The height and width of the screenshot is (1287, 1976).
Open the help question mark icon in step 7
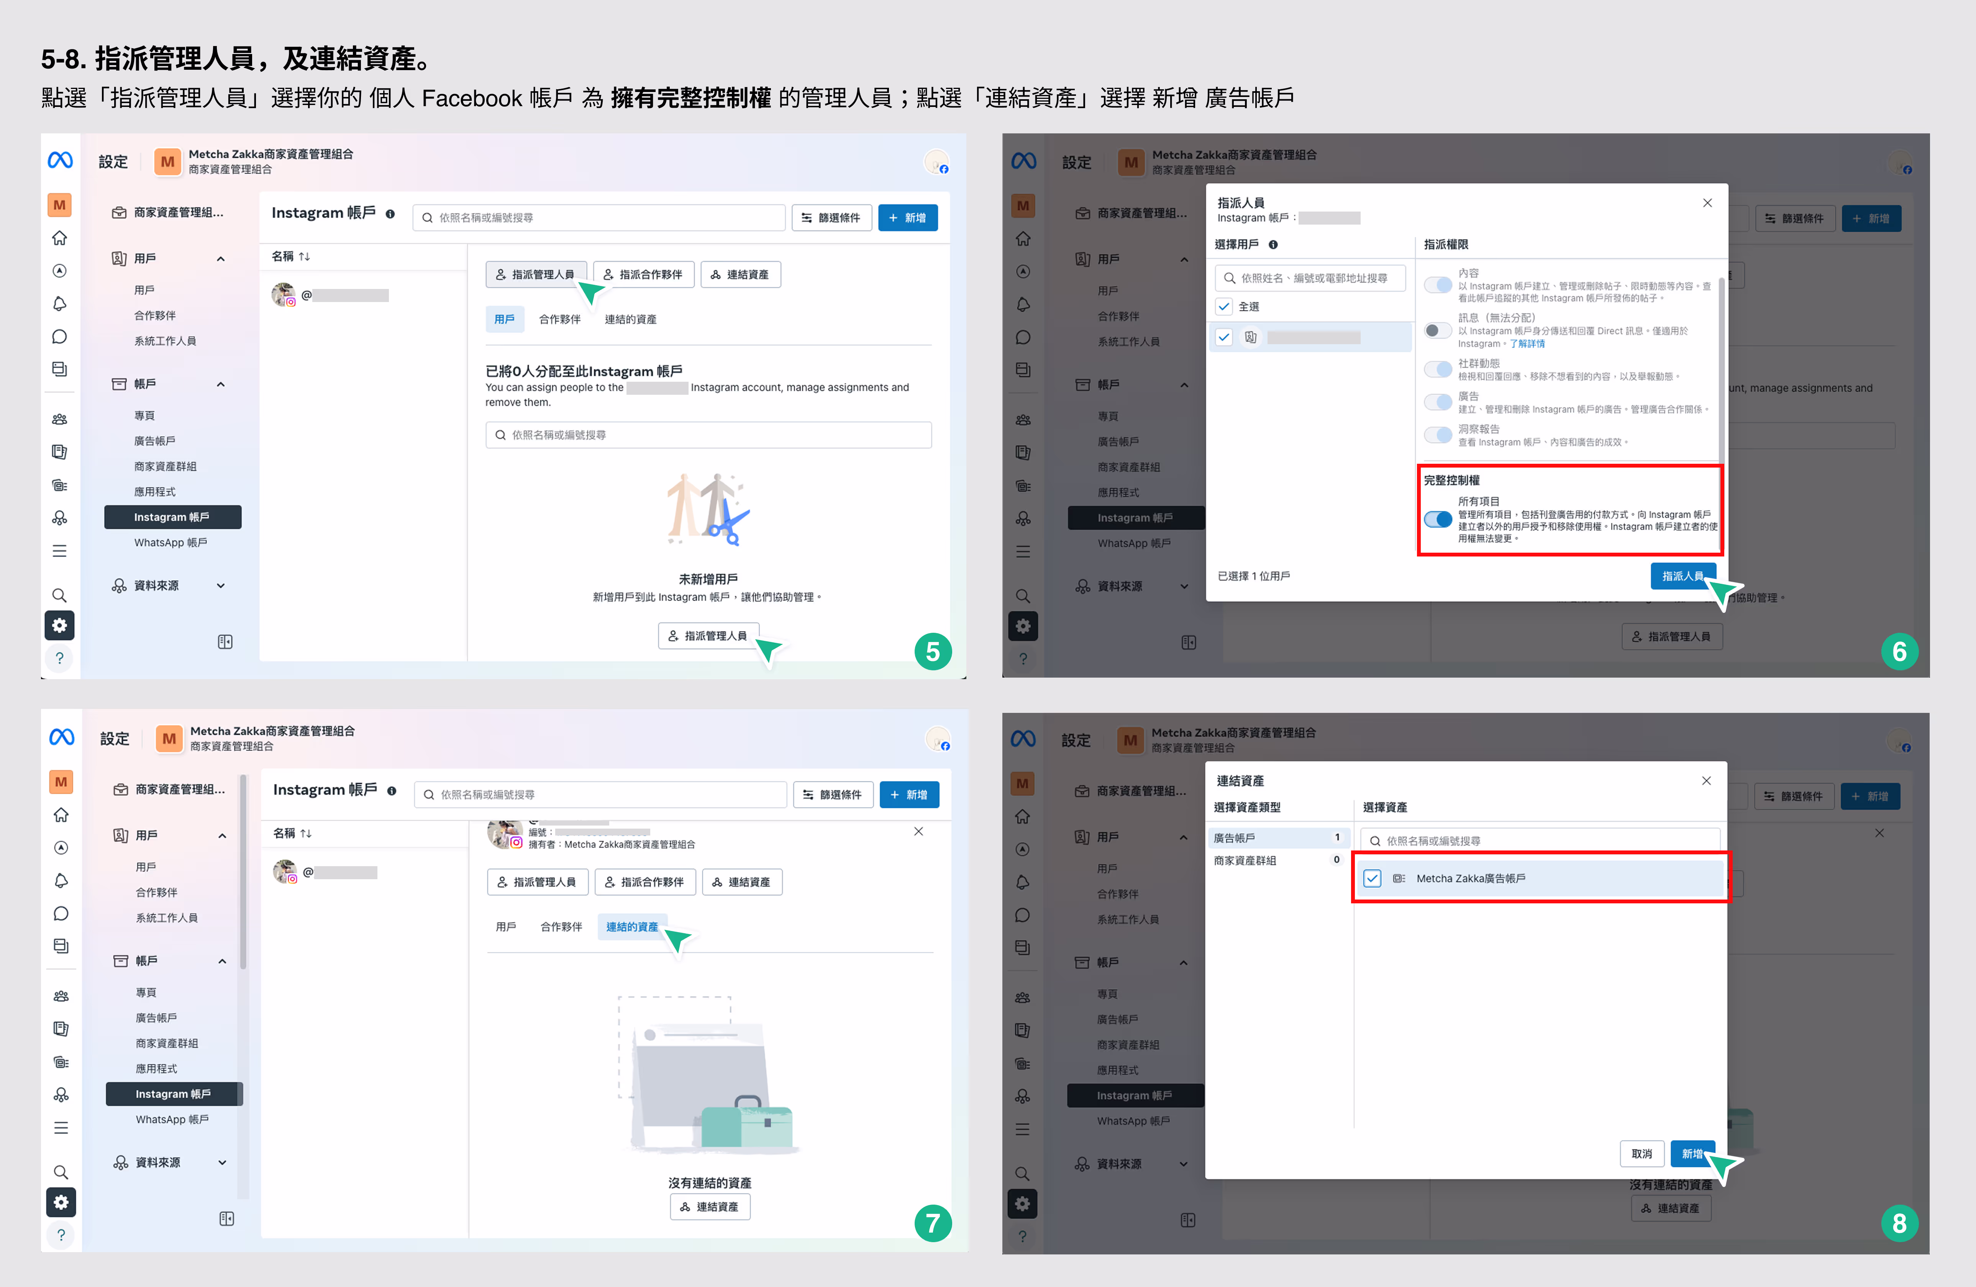(x=61, y=1236)
